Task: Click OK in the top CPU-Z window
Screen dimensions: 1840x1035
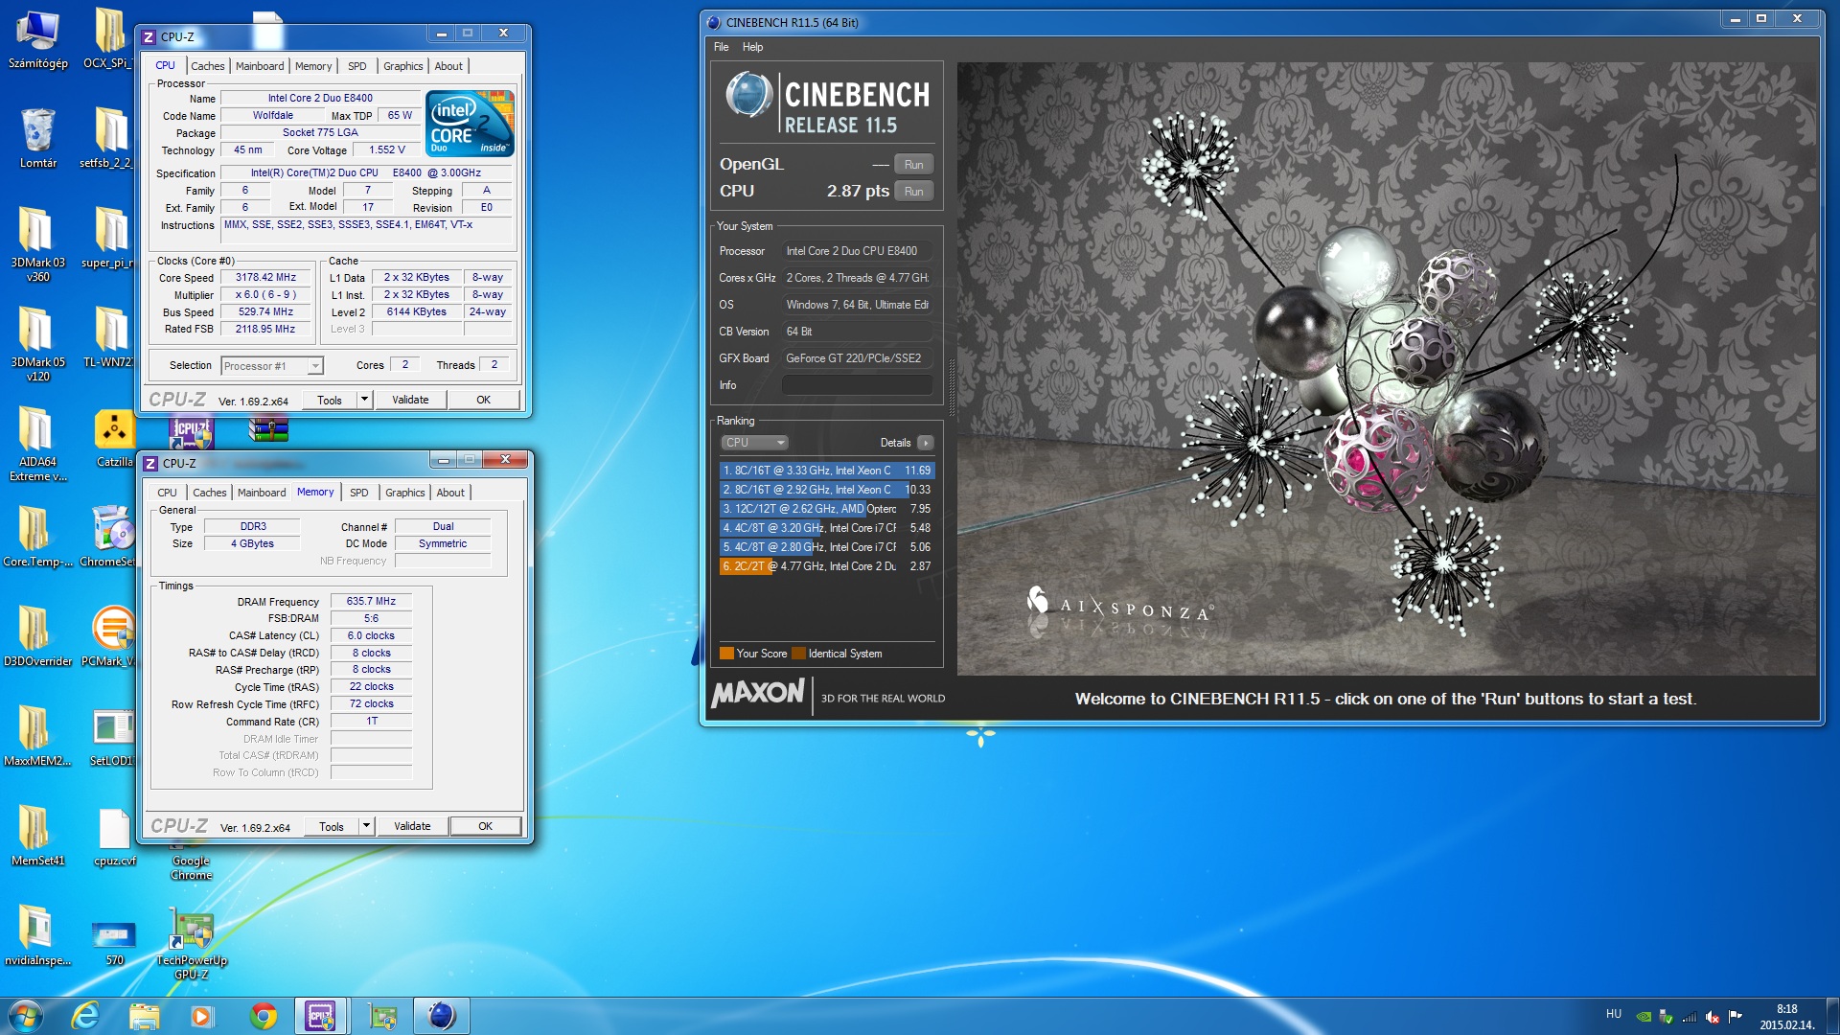Action: click(x=484, y=400)
